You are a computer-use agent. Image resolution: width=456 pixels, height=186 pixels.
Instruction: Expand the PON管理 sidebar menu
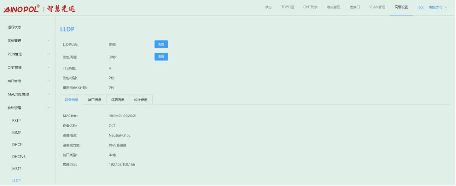28,54
